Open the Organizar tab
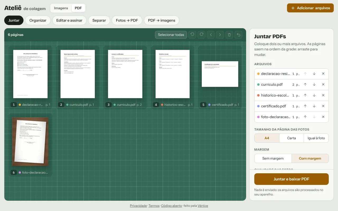338x211 pixels. [38, 20]
